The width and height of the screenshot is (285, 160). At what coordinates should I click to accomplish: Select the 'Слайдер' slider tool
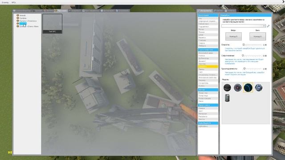208,40
